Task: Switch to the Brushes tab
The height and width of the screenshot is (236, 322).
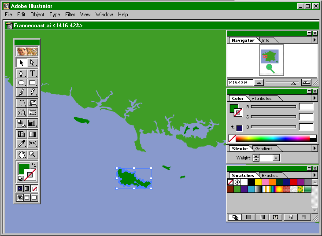Action: pos(270,175)
